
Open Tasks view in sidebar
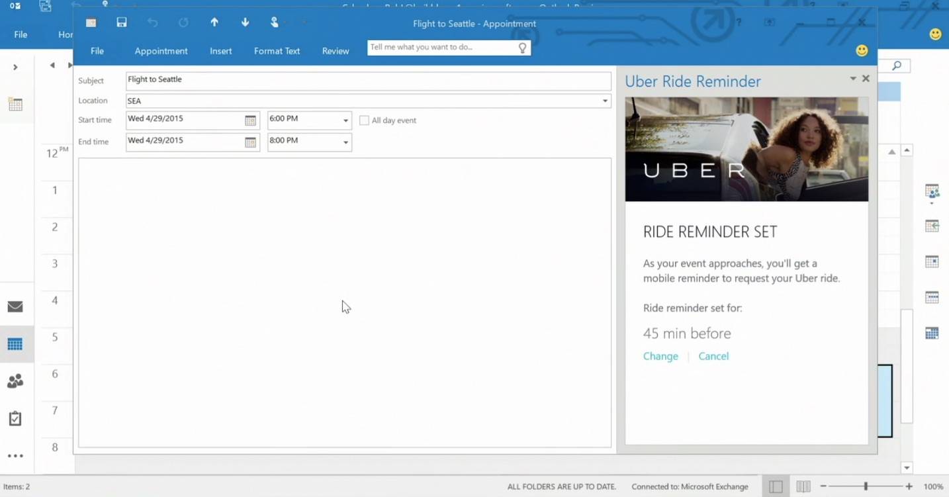tap(15, 418)
